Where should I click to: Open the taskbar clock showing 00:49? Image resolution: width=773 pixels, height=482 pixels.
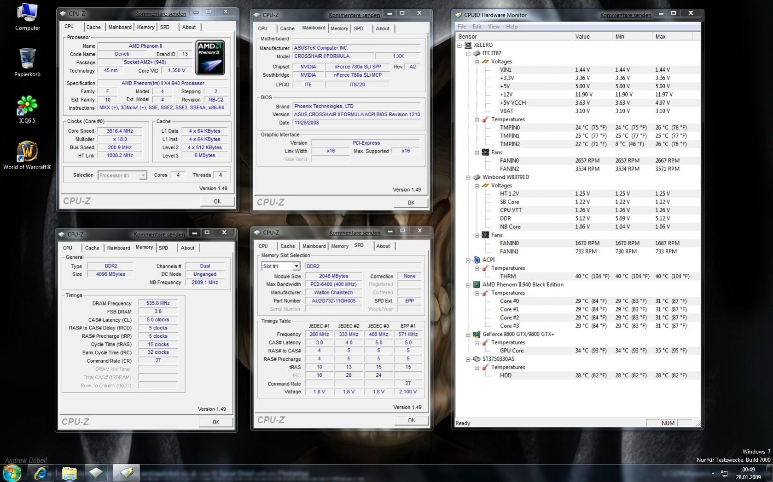tap(748, 473)
